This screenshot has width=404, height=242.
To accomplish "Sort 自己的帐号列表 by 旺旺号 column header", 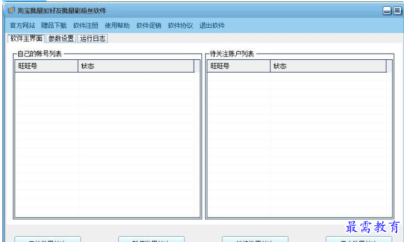I will (x=46, y=66).
